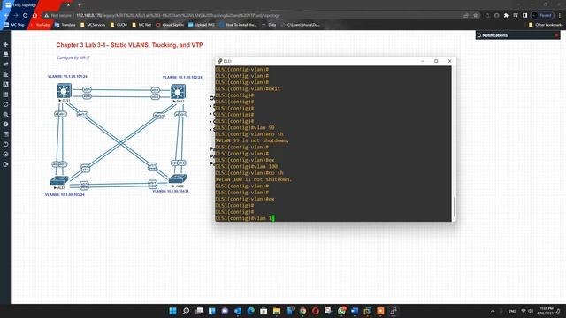Click the address bar URL field
566x318 pixels.
253,16
